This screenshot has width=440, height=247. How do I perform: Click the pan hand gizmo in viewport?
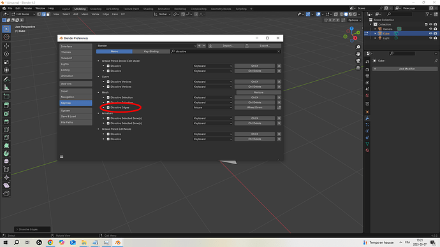pyautogui.click(x=358, y=54)
